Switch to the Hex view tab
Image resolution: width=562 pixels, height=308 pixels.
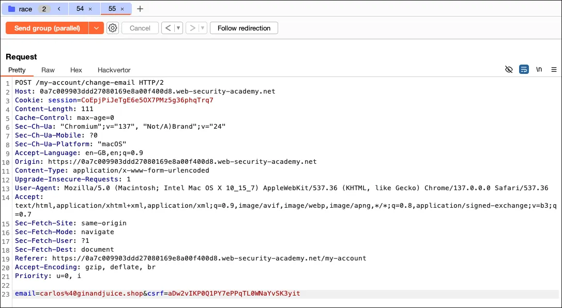tap(76, 70)
